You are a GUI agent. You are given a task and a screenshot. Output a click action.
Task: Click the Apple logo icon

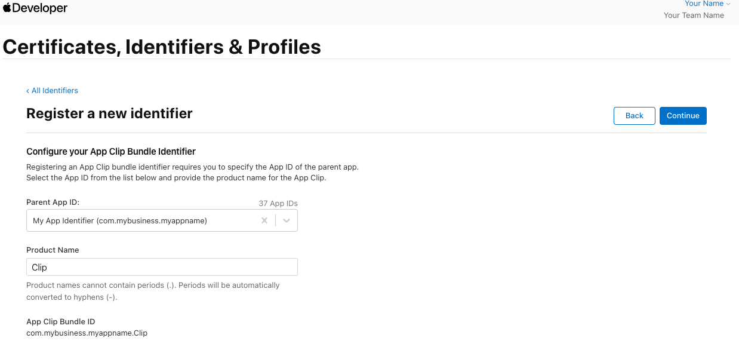pyautogui.click(x=7, y=8)
